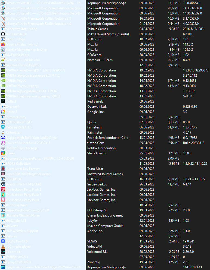Select the Zynaptiq MORPH program name
The width and height of the screenshot is (210, 270).
click(18, 262)
